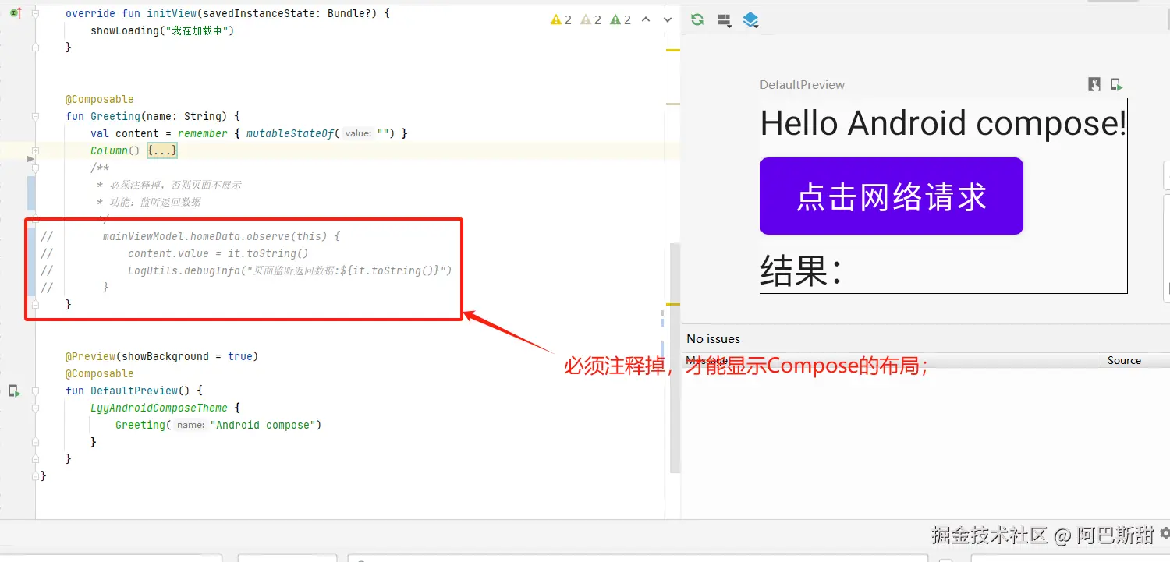
Task: Click the DefaultPreview label above the preview
Action: [x=803, y=85]
